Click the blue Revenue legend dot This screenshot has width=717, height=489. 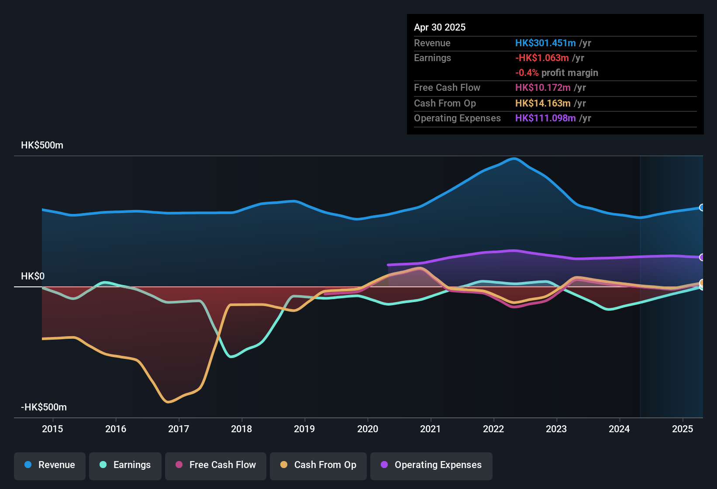click(x=28, y=465)
